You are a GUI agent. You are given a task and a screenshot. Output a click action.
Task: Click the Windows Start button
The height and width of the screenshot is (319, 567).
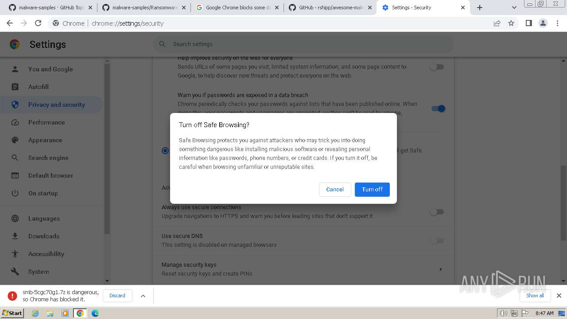click(12, 313)
